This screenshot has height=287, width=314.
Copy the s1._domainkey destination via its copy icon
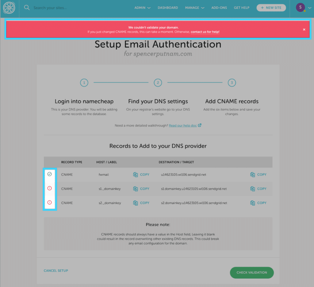pos(252,188)
